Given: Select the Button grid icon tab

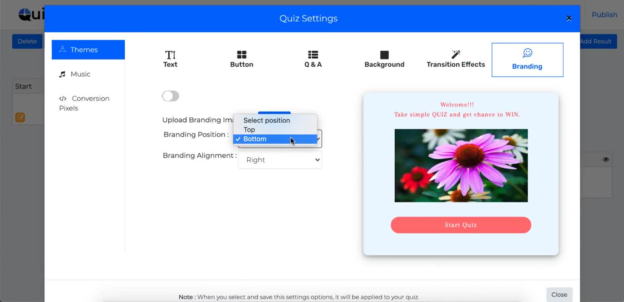Looking at the screenshot, I should pos(241,55).
